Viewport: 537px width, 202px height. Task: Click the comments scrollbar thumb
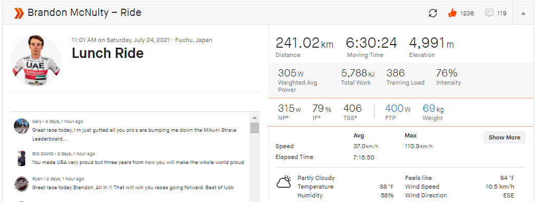tap(254, 128)
